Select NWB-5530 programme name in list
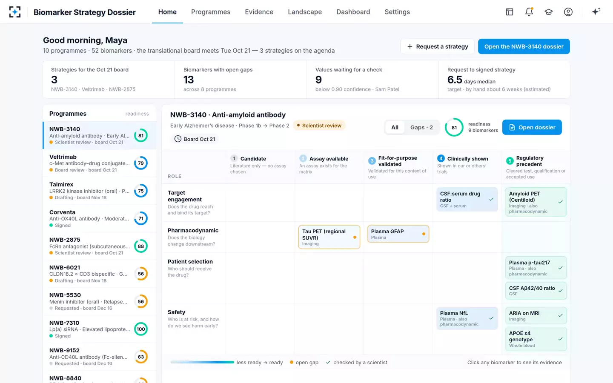Screen dimensions: 613x383 point(65,295)
